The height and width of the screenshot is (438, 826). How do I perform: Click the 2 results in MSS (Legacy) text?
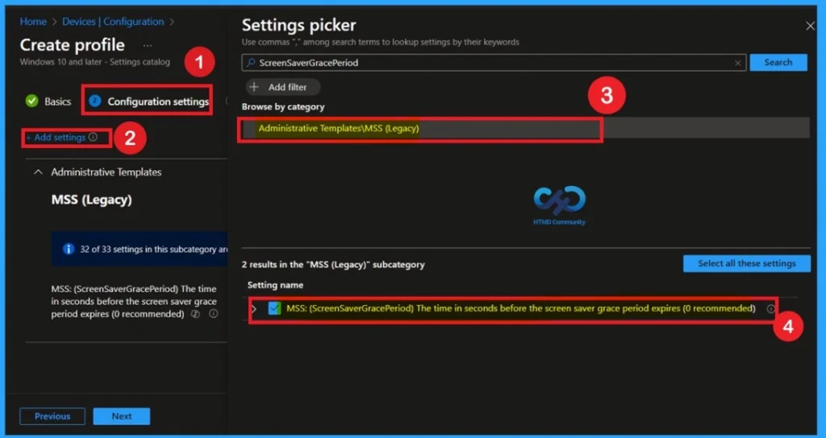pyautogui.click(x=333, y=264)
